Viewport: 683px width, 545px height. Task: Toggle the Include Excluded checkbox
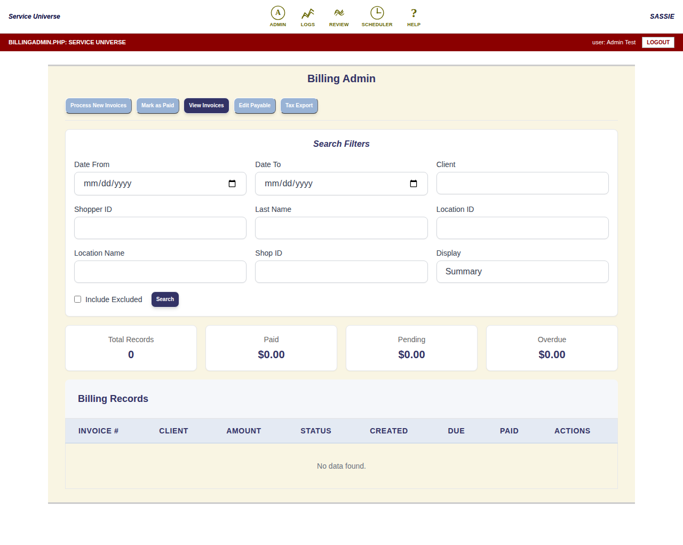click(x=78, y=299)
